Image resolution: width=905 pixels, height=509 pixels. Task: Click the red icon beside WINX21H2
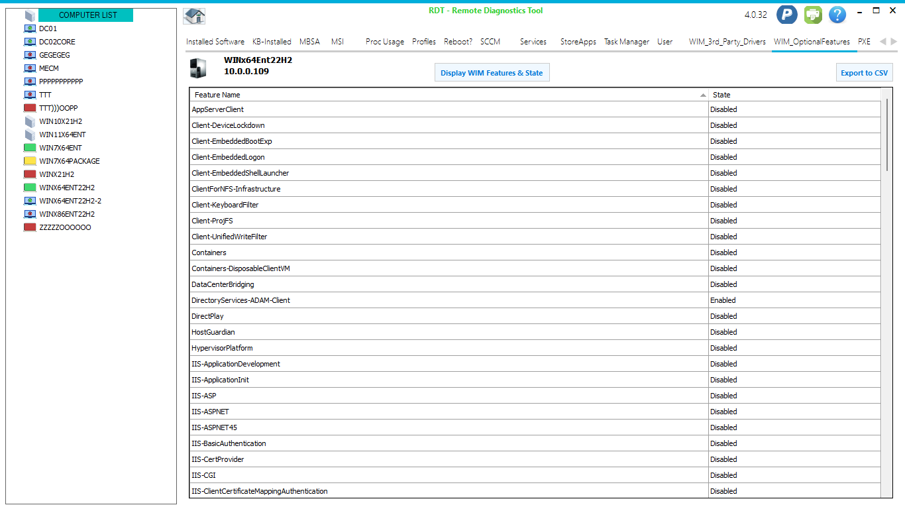click(30, 174)
